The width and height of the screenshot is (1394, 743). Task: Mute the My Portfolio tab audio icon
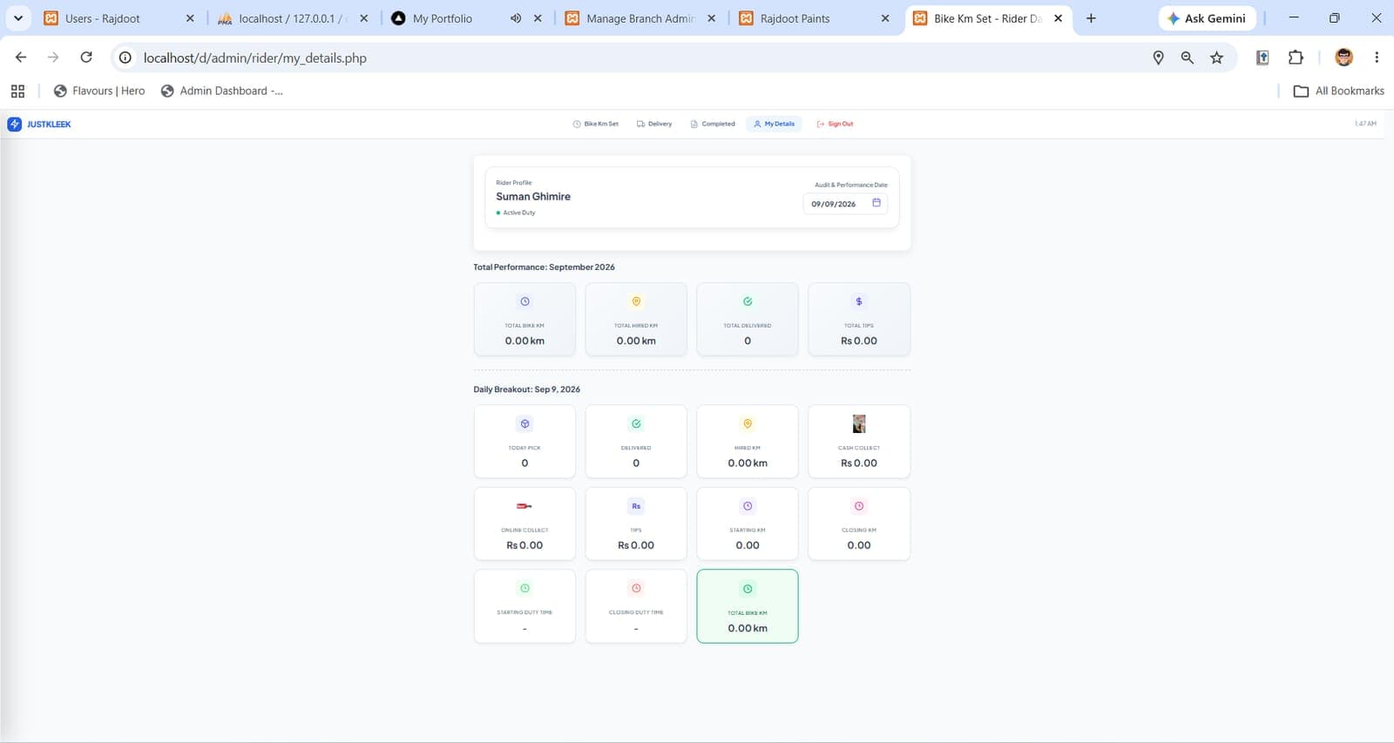click(x=516, y=18)
